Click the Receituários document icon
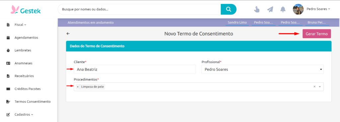340x122 pixels. [x=8, y=76]
